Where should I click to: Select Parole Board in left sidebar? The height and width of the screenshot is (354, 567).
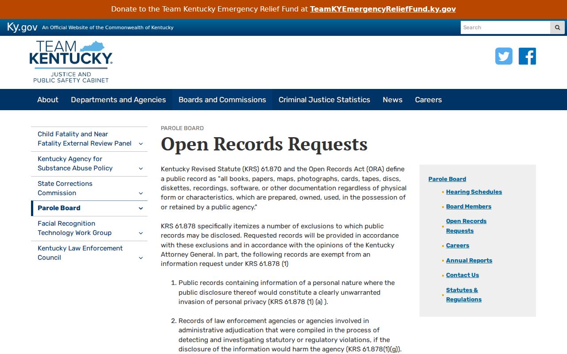coord(59,208)
